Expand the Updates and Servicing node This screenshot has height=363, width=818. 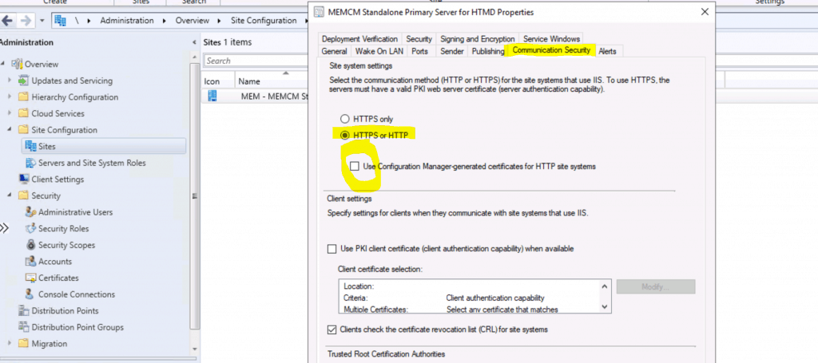10,81
